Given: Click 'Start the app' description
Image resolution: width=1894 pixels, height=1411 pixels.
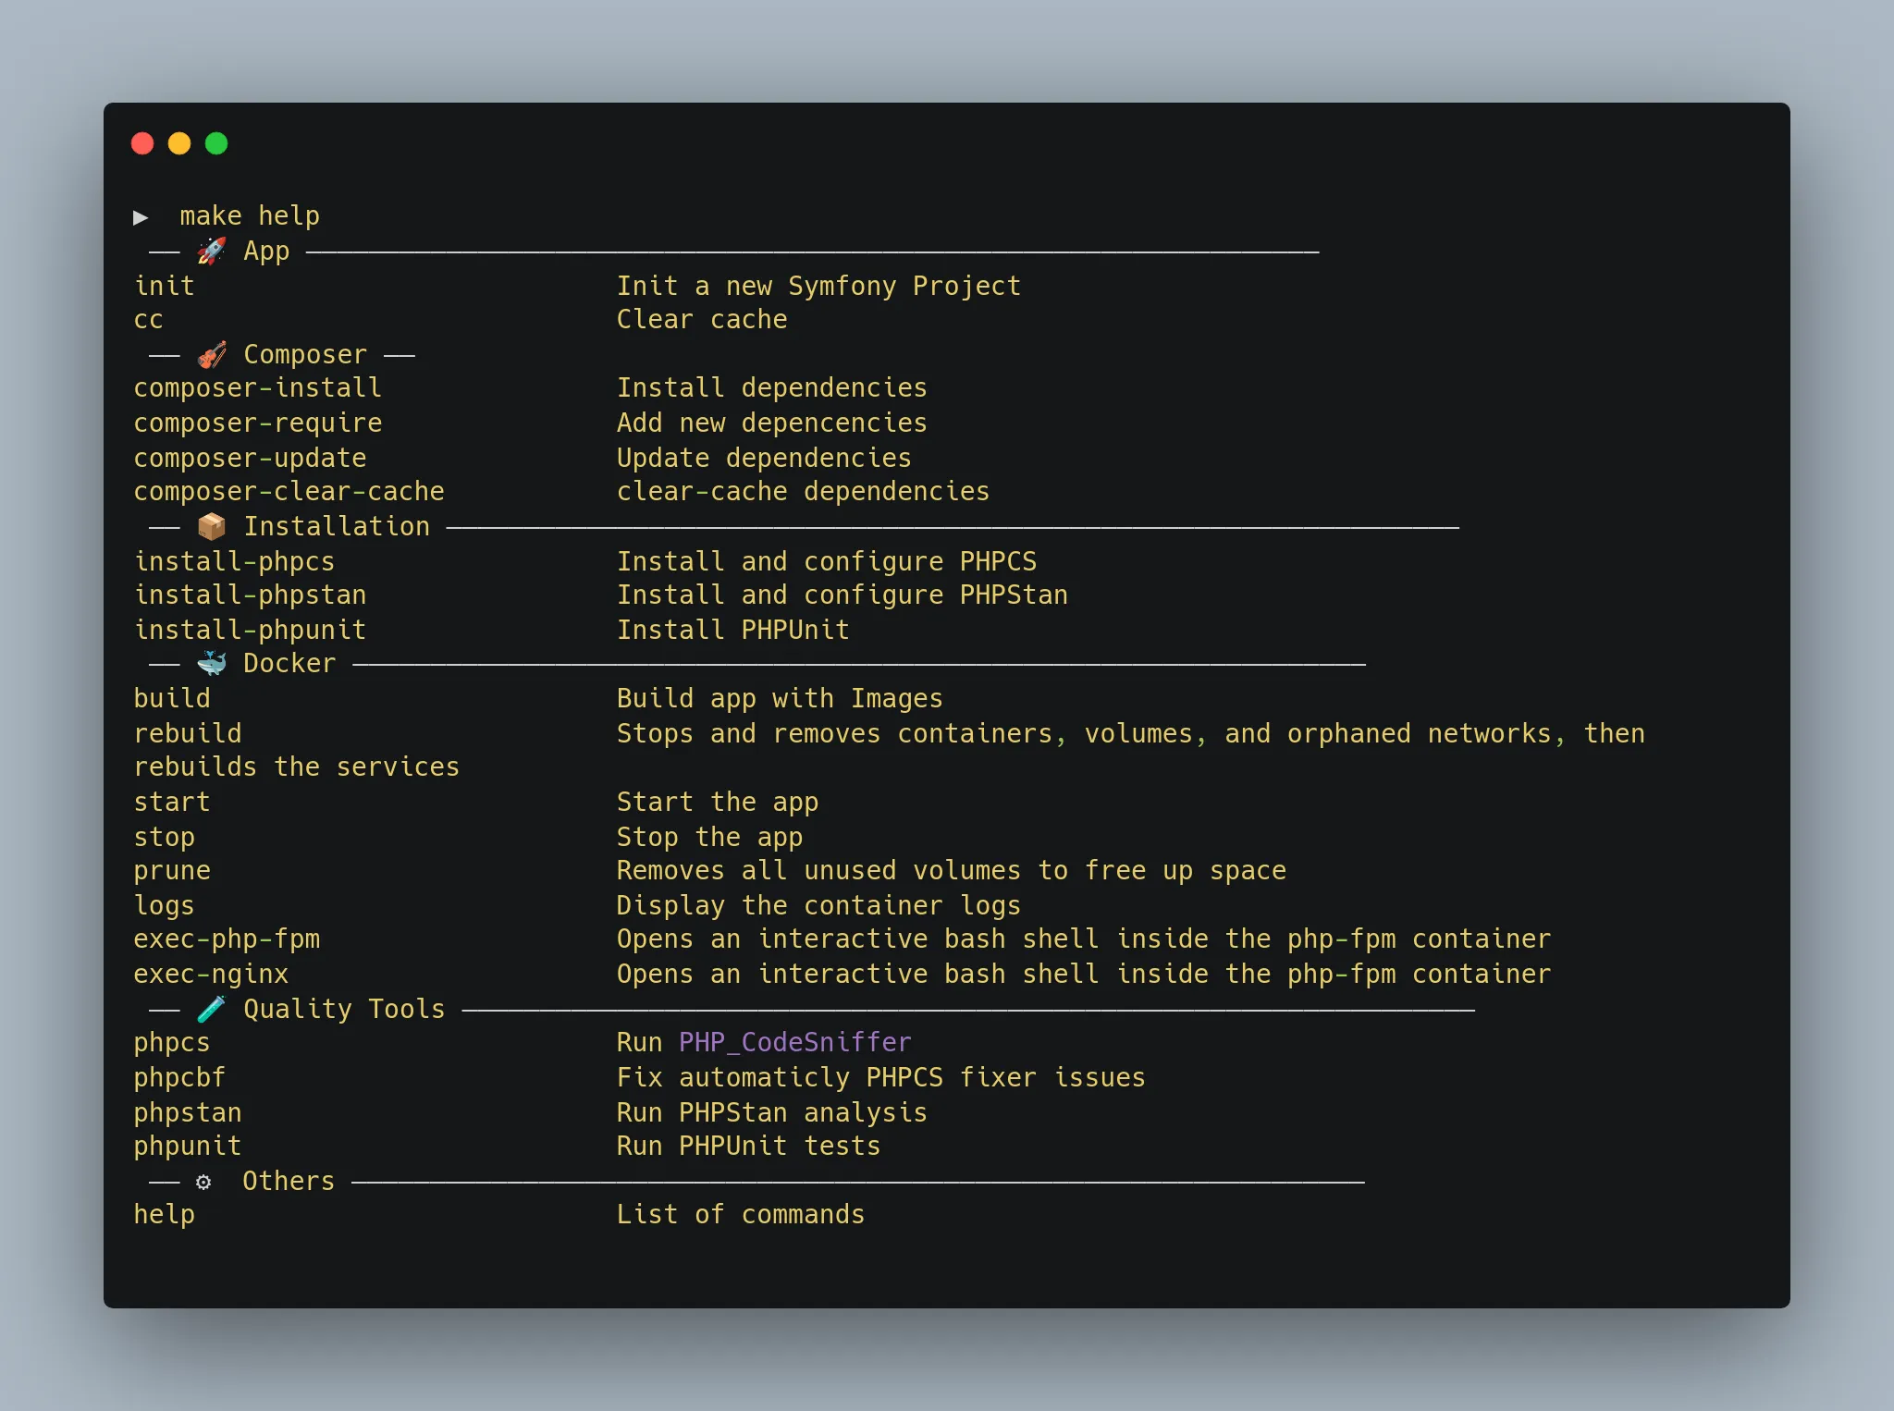Looking at the screenshot, I should tap(718, 803).
